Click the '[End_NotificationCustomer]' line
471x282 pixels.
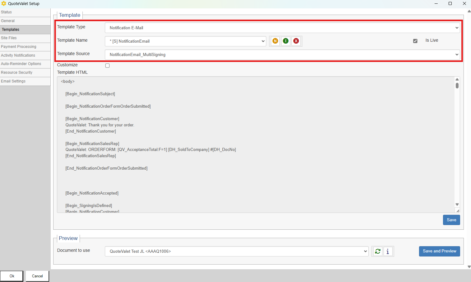tap(91, 131)
